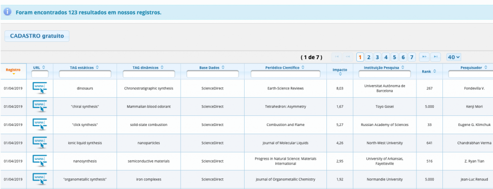Go to first page arrow in paginator

coord(337,57)
